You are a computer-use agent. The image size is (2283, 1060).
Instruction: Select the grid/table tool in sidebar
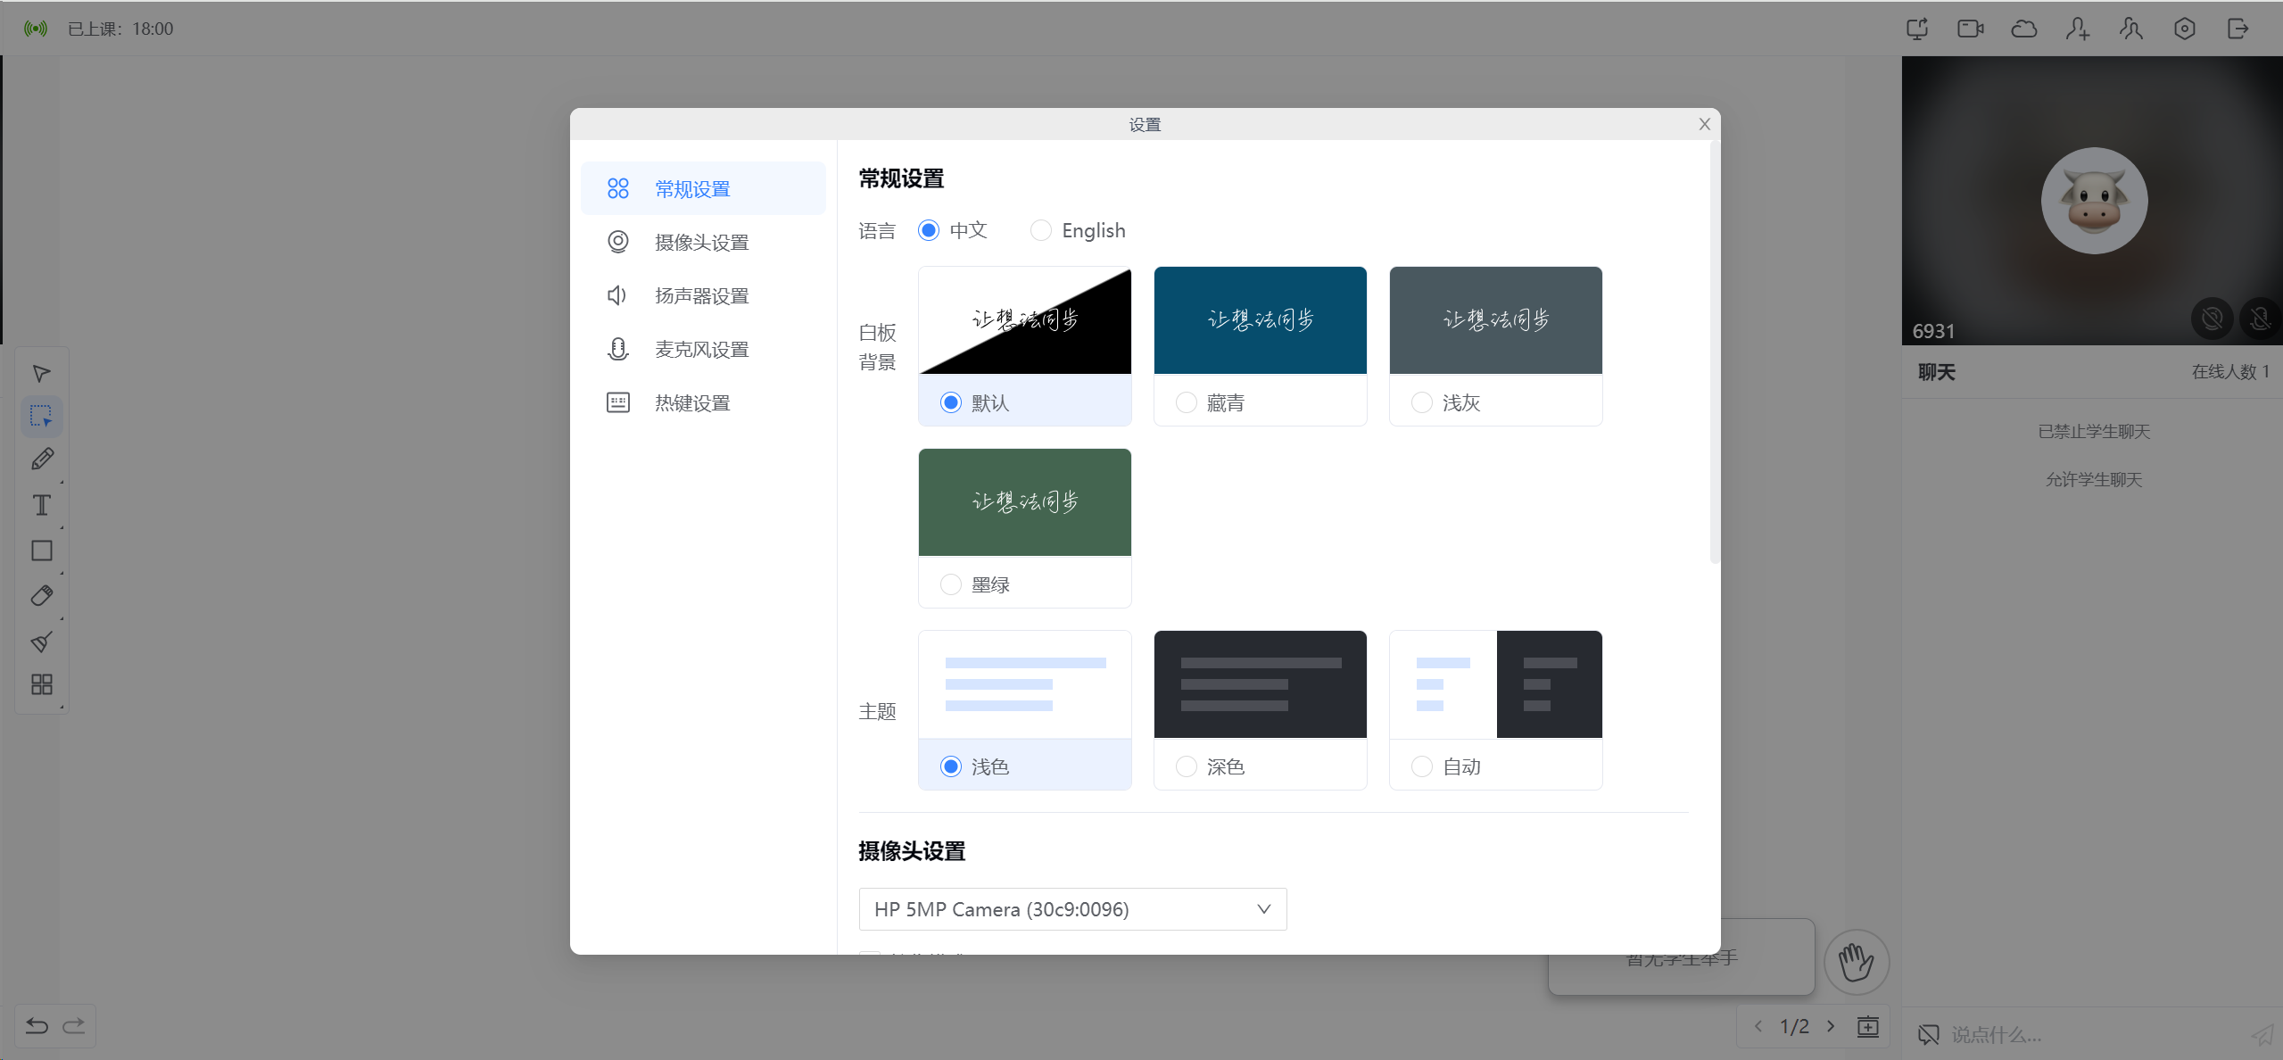tap(41, 683)
